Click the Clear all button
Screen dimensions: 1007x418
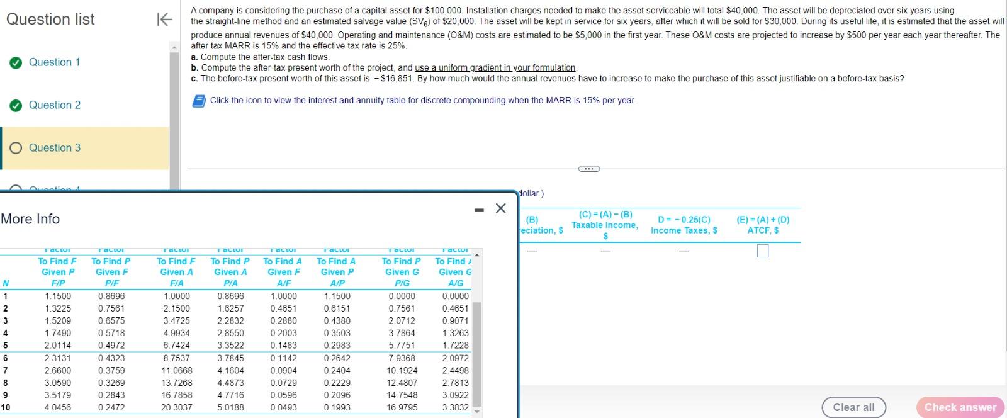[853, 407]
